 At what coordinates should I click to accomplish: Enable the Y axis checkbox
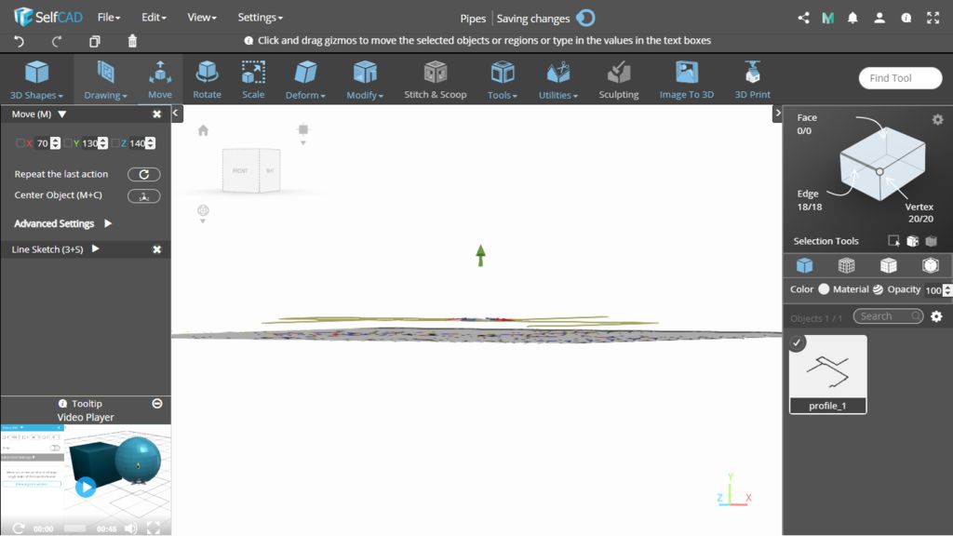pyautogui.click(x=68, y=143)
